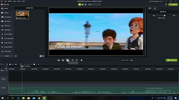Step to next frame

[x=63, y=60]
